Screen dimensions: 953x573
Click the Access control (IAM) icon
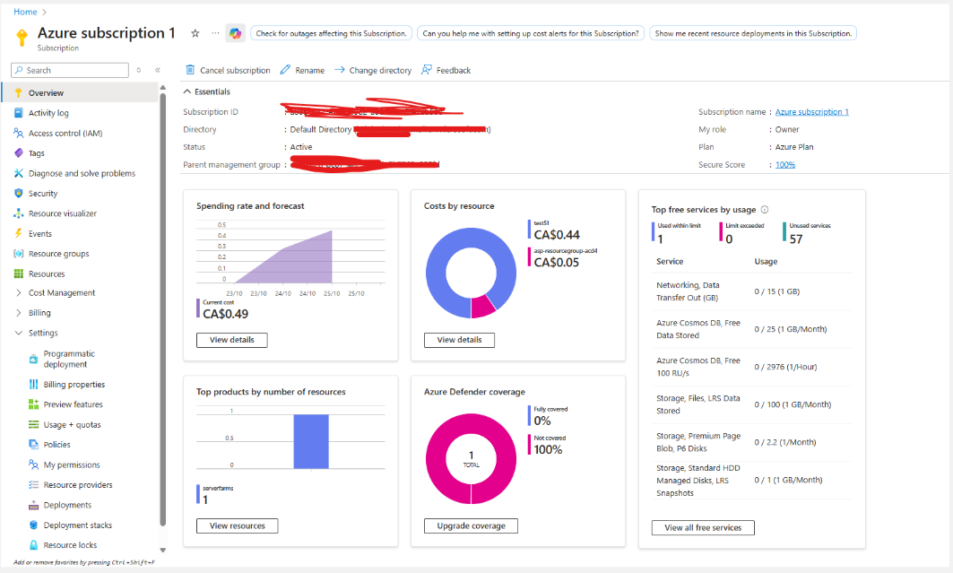click(19, 133)
